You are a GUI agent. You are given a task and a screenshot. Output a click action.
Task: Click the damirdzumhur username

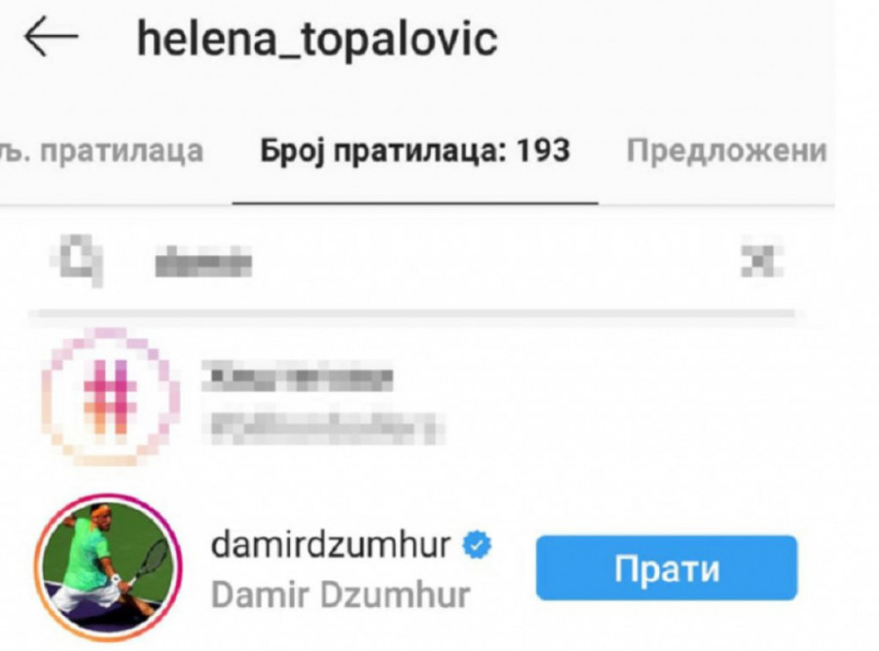click(330, 544)
